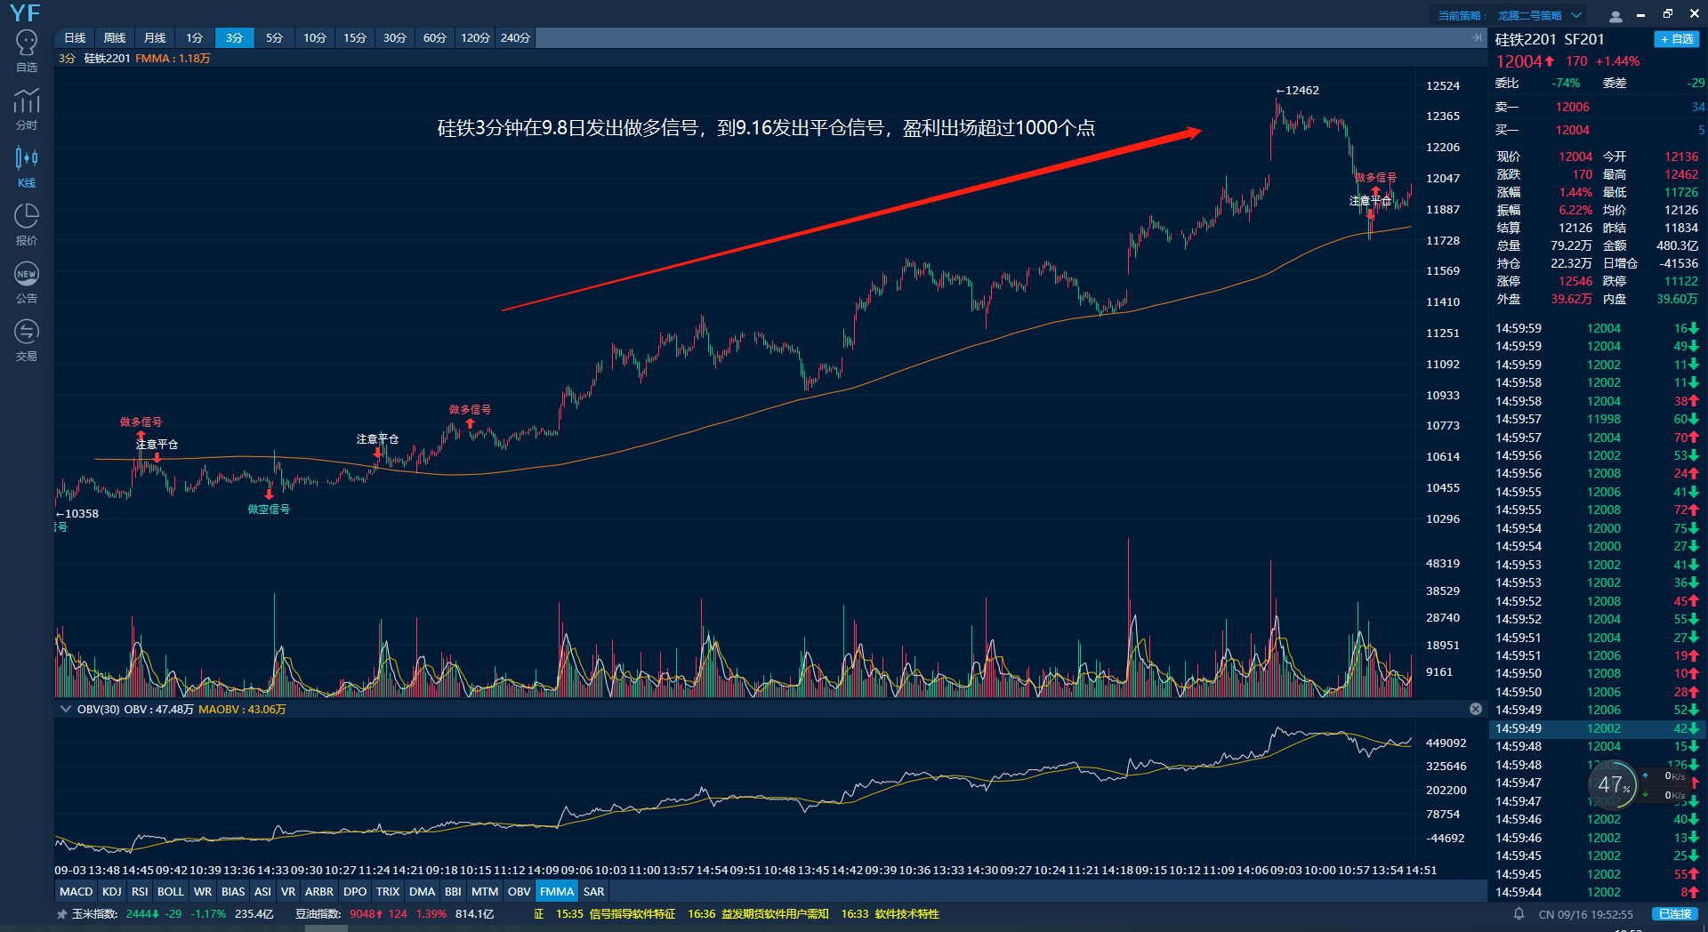Enable the SAR indicator
The width and height of the screenshot is (1708, 932).
[593, 891]
